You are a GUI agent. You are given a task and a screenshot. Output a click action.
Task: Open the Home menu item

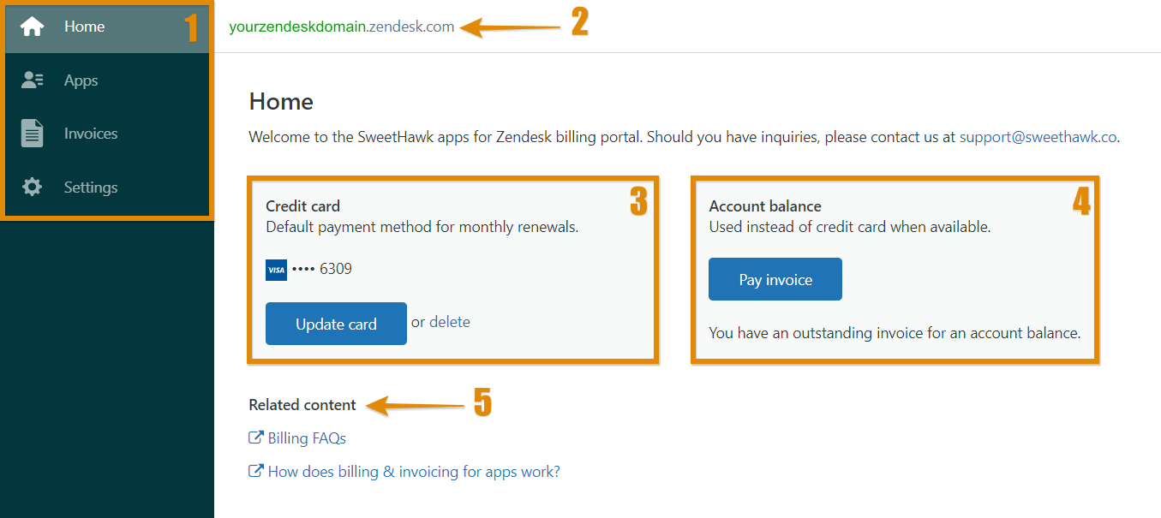click(107, 27)
